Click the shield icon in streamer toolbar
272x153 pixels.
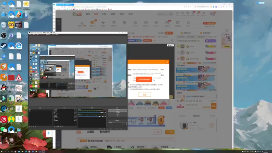[156, 22]
